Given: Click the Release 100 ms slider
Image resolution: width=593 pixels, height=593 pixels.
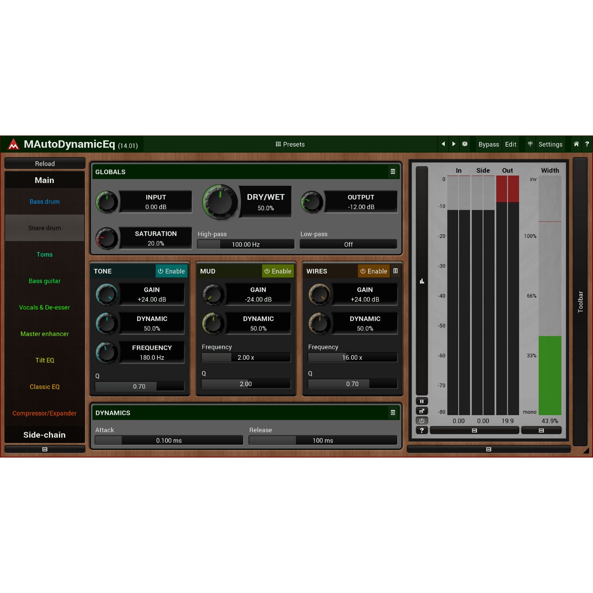Looking at the screenshot, I should tap(323, 440).
